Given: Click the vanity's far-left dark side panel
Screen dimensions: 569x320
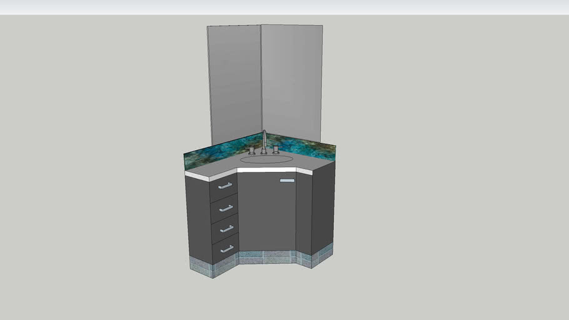Looking at the screenshot, I should tap(199, 219).
